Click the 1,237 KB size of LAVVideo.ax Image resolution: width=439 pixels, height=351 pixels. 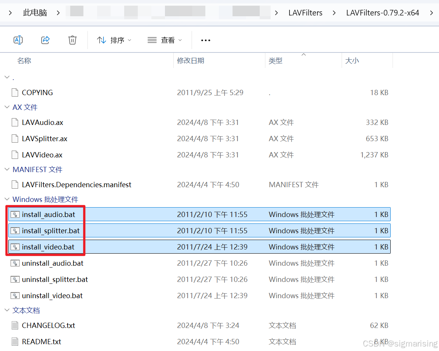tap(374, 155)
